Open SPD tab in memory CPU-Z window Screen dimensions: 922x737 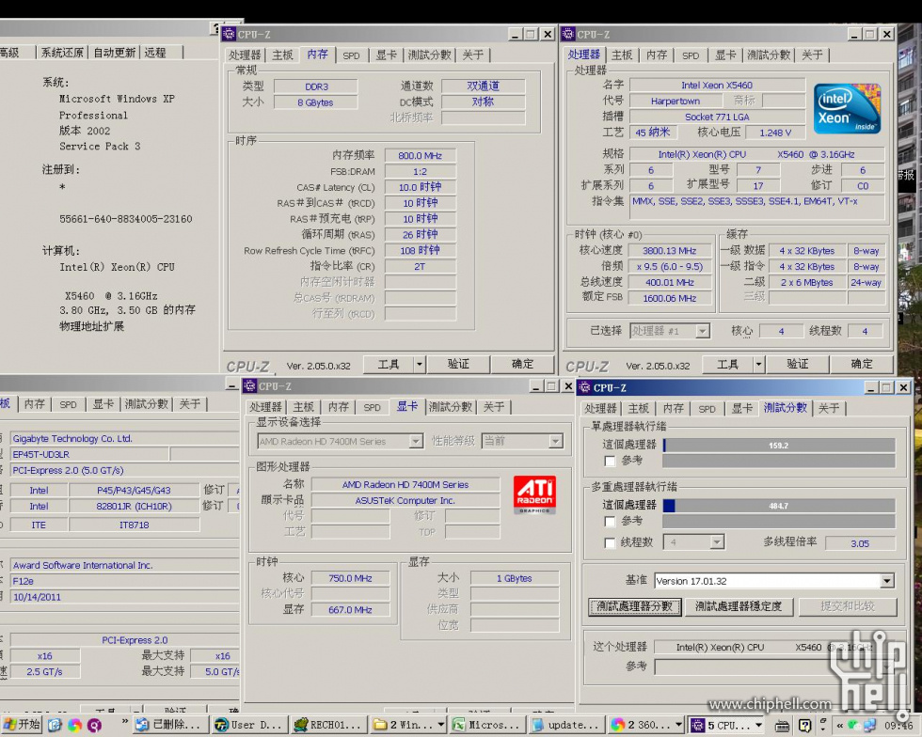coord(351,55)
